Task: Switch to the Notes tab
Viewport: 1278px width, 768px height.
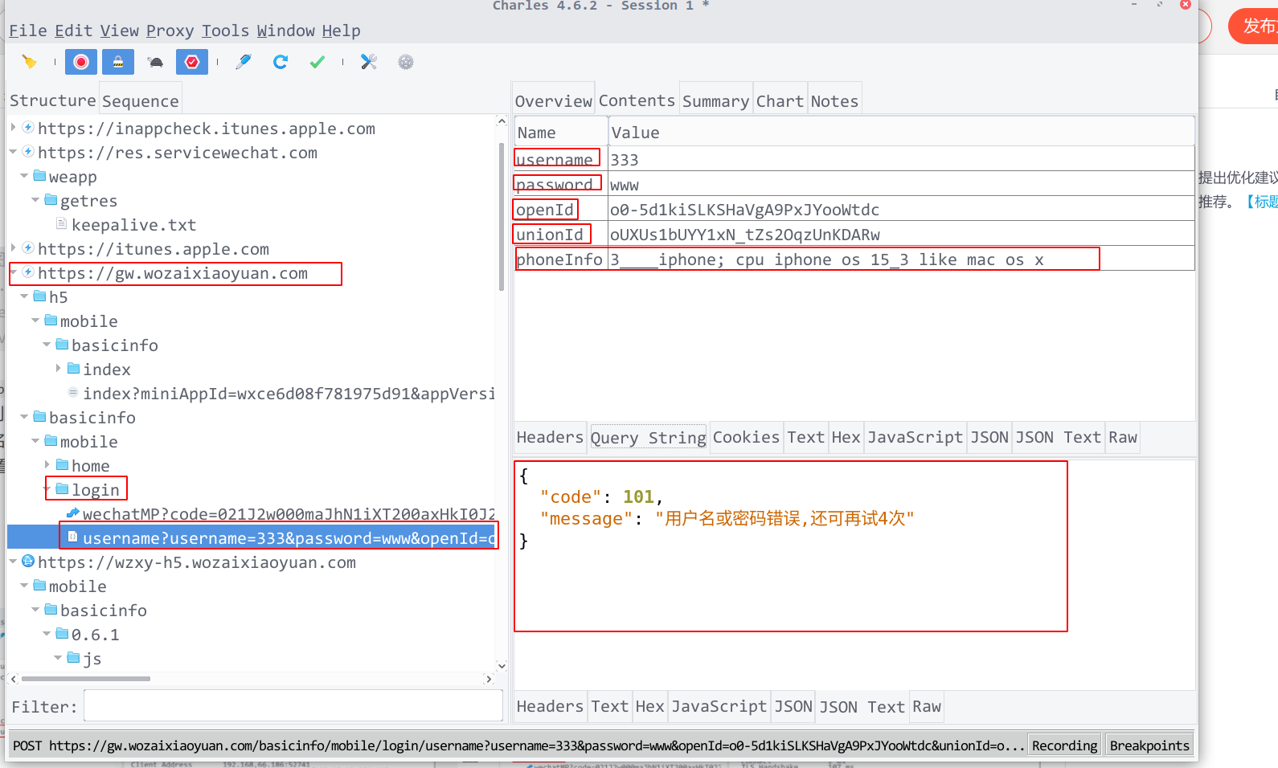Action: click(x=834, y=100)
